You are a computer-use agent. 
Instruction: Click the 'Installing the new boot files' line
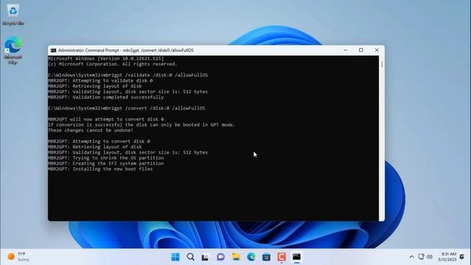[100, 169]
